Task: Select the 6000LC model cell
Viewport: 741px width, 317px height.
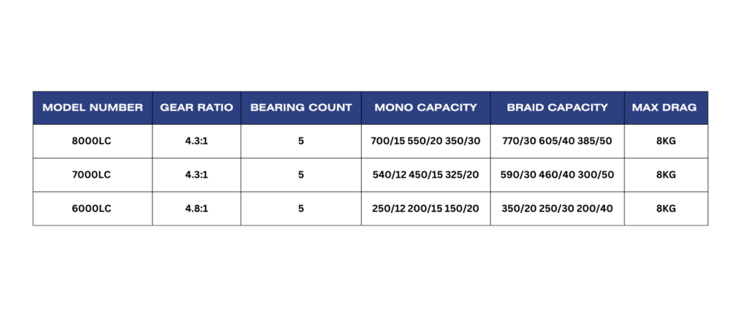Action: click(93, 209)
